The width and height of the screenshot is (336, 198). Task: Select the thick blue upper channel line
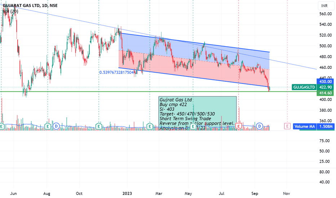(195, 42)
